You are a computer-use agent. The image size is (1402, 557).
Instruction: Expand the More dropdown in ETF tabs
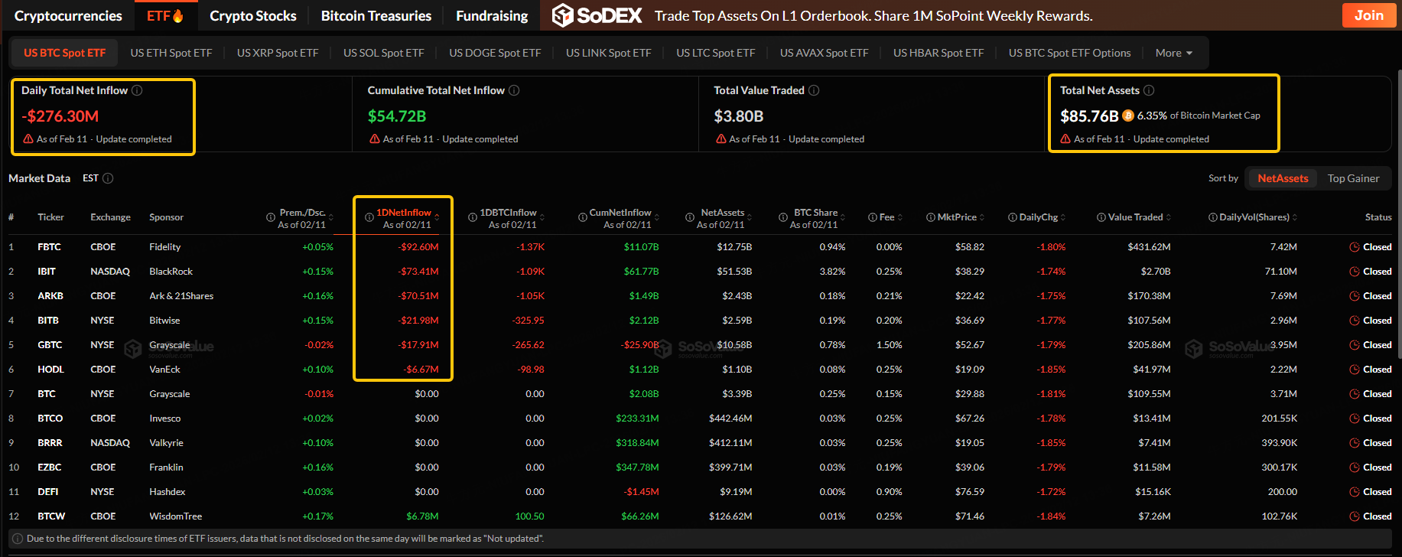[1173, 53]
